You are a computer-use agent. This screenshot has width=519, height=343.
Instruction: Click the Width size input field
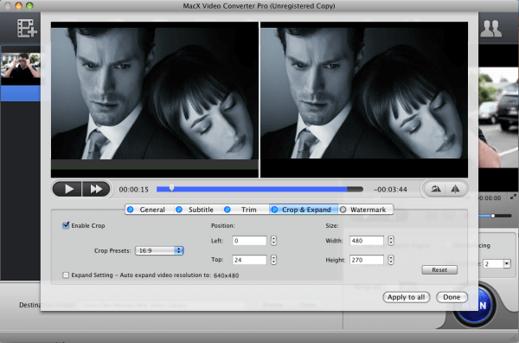367,241
